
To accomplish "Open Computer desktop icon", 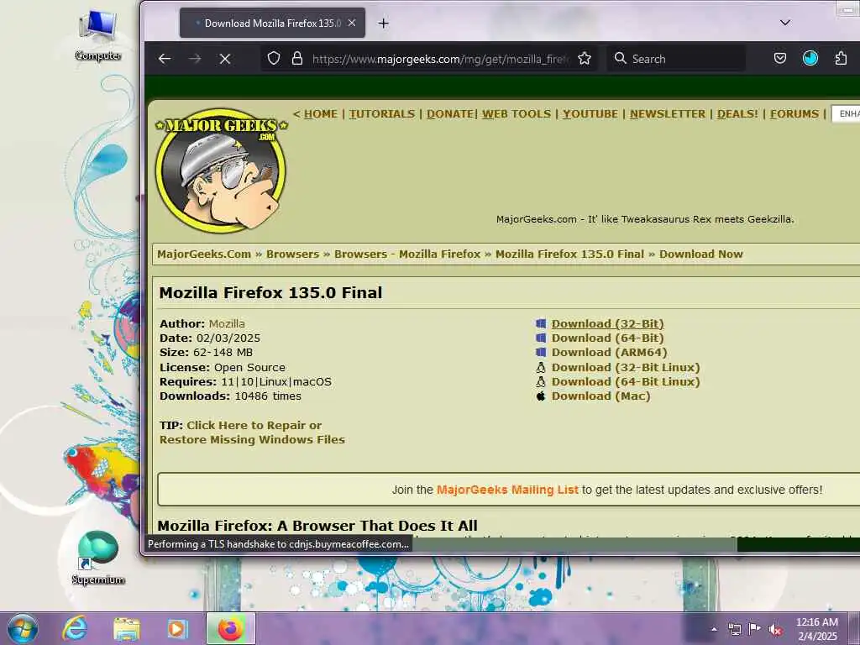I will [97, 35].
